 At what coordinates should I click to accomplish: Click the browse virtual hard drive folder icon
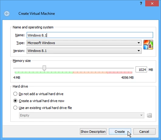point(149,115)
